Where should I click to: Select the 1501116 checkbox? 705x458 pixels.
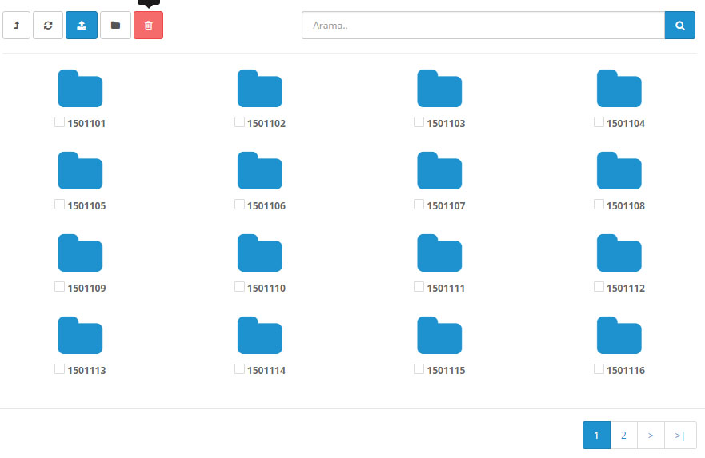pos(599,369)
